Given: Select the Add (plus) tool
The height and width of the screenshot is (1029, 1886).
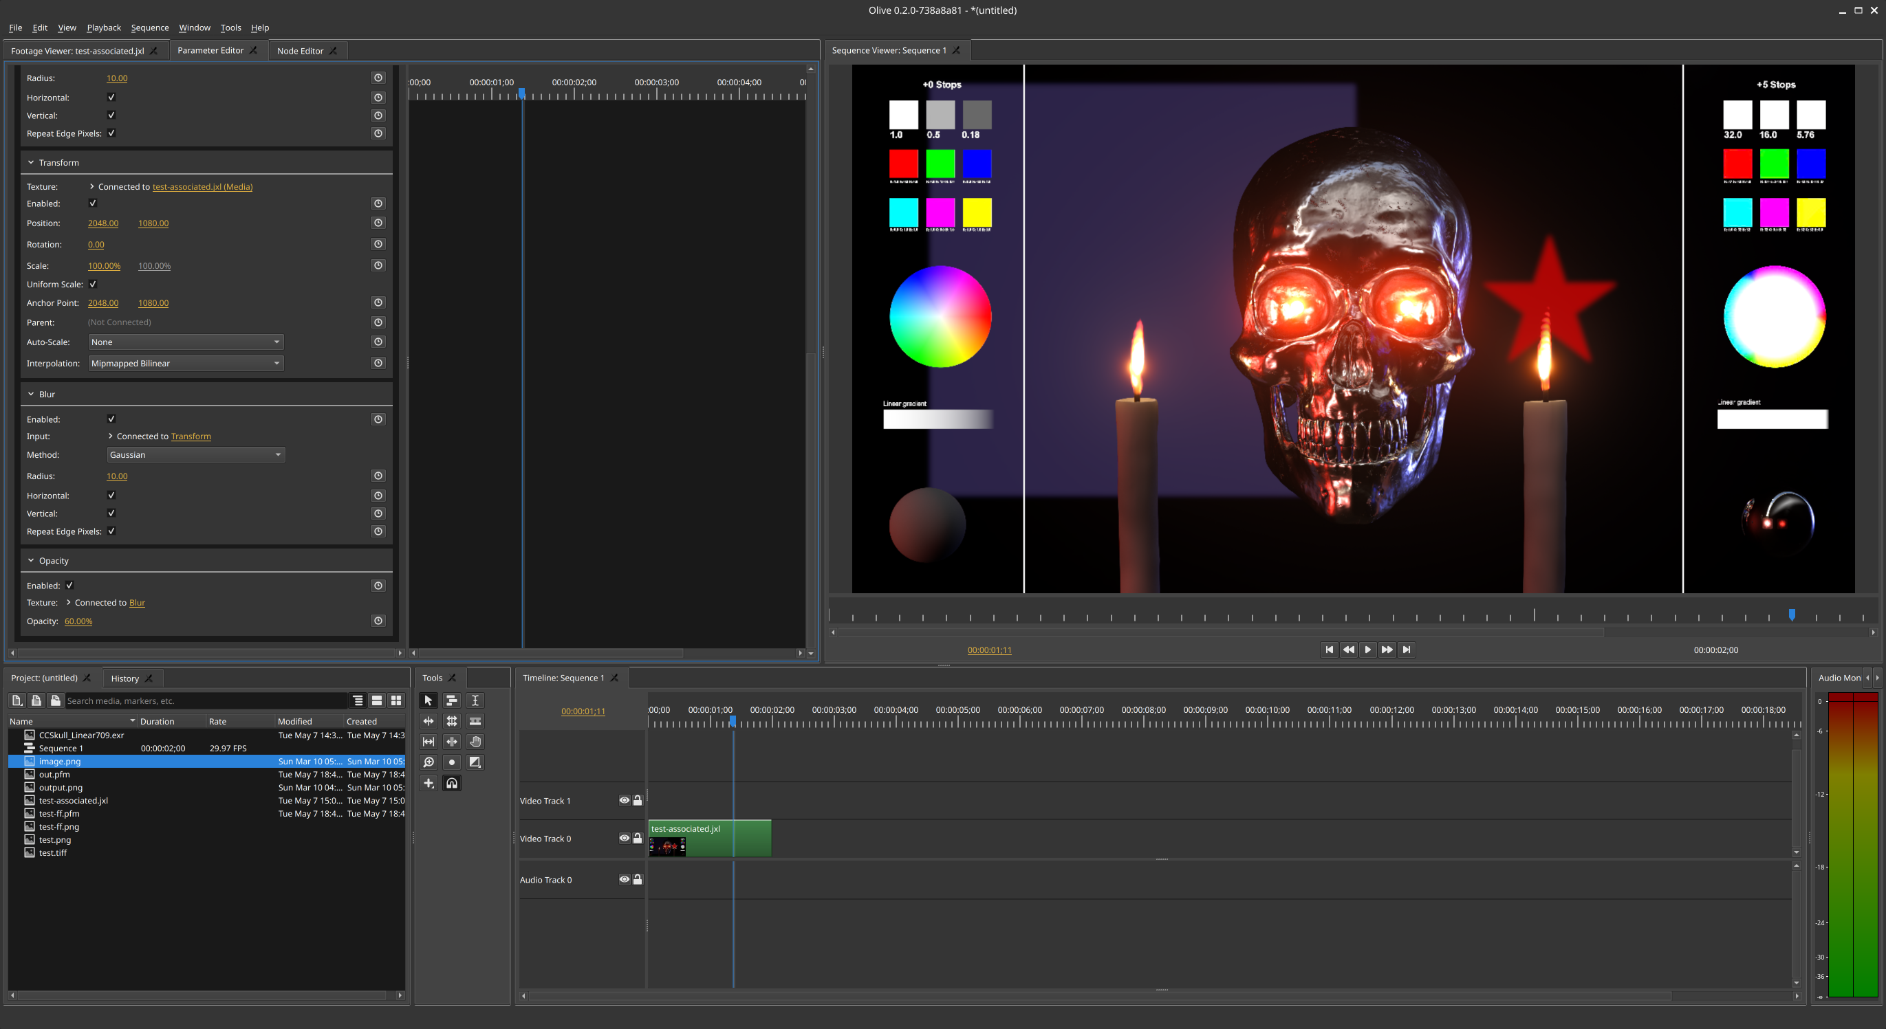Looking at the screenshot, I should point(429,783).
